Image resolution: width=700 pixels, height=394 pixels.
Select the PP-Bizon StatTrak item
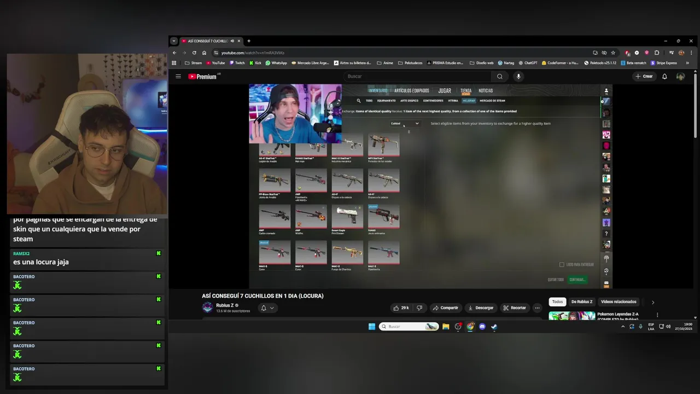[275, 183]
